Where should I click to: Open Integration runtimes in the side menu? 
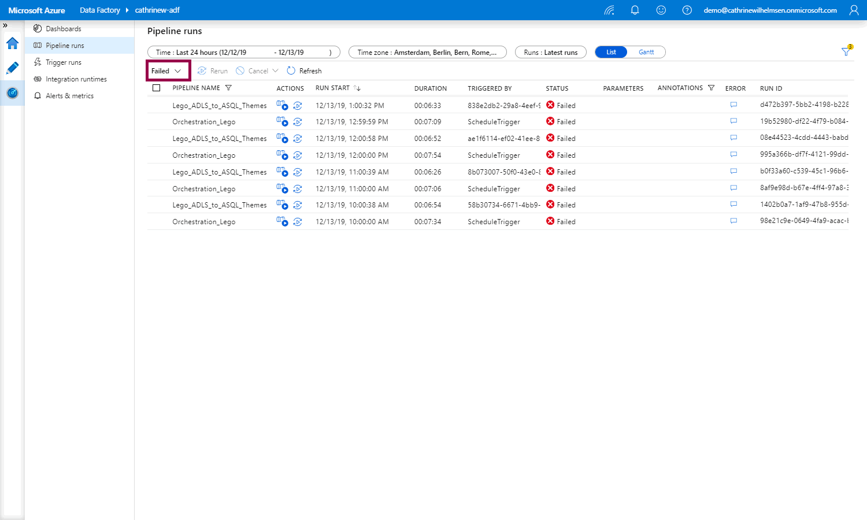76,79
